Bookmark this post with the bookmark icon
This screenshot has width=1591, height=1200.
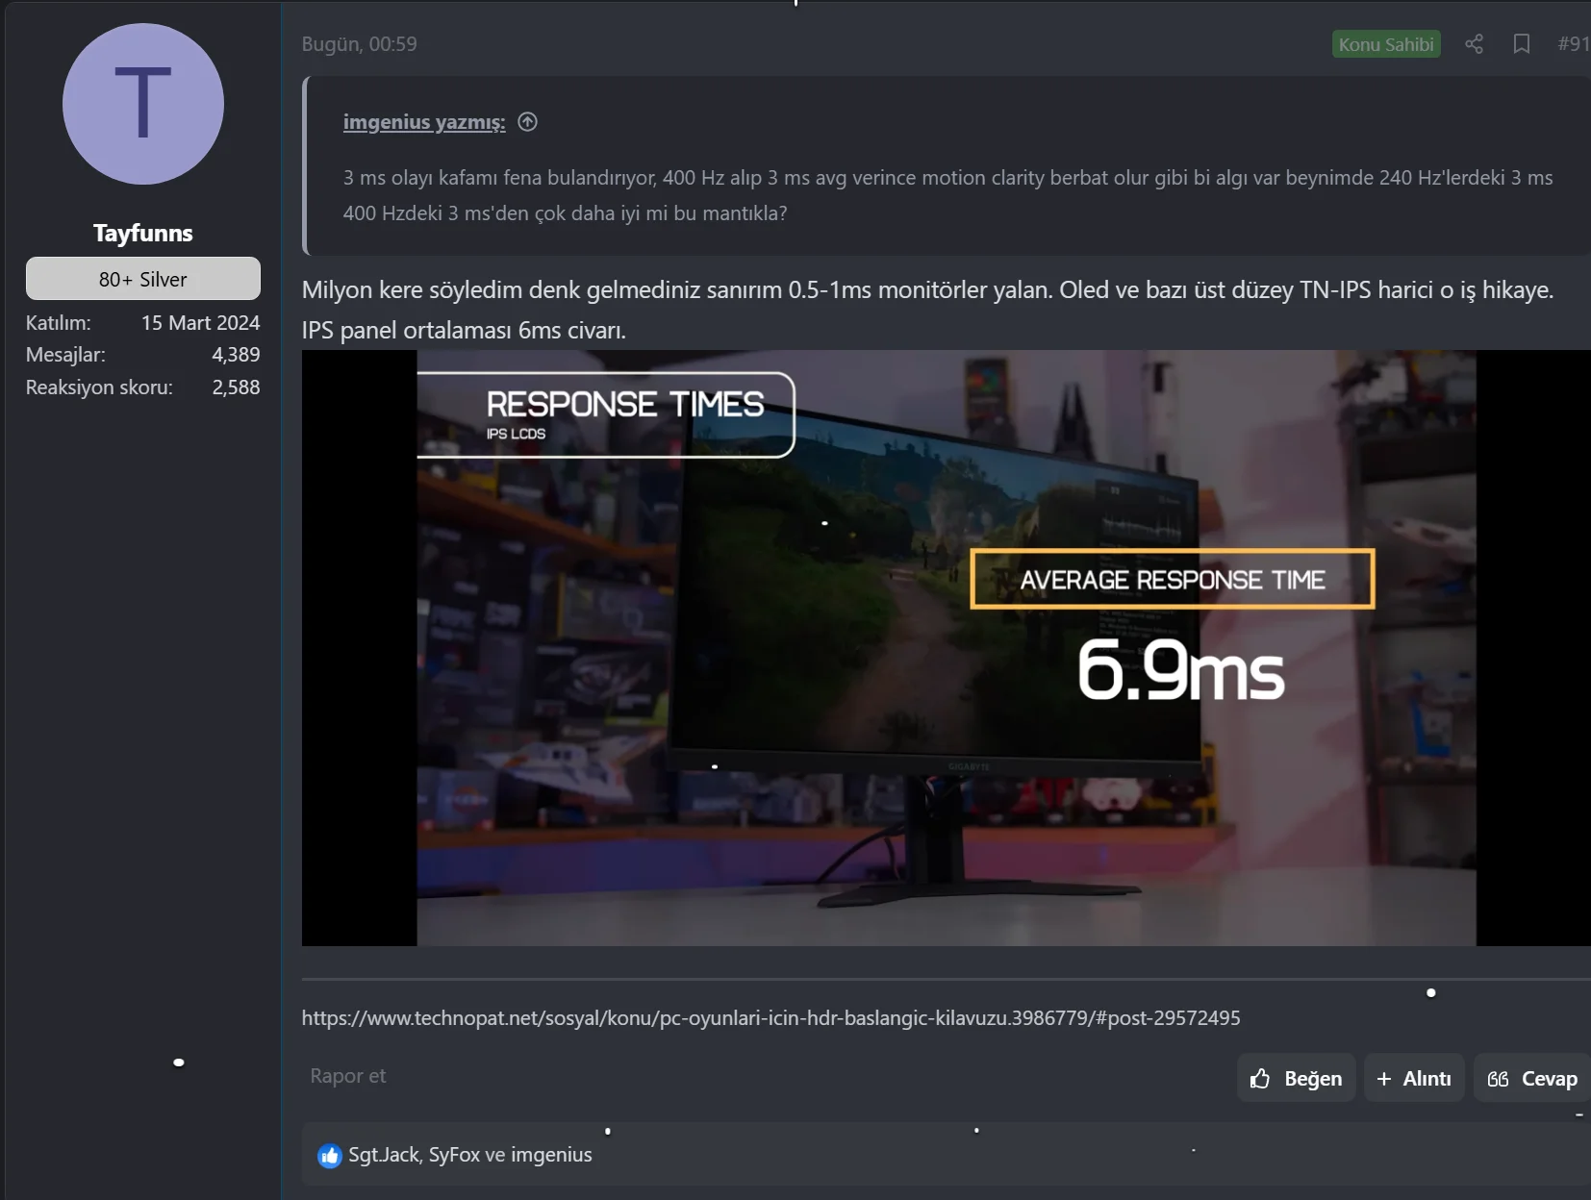click(1522, 44)
